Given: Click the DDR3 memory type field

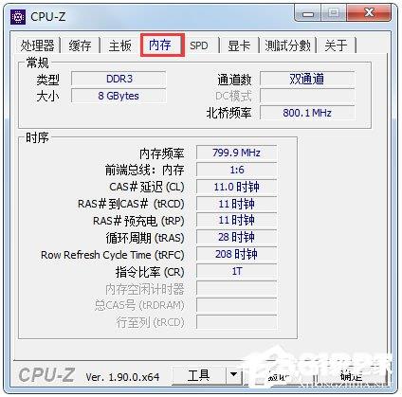Looking at the screenshot, I should pos(119,79).
